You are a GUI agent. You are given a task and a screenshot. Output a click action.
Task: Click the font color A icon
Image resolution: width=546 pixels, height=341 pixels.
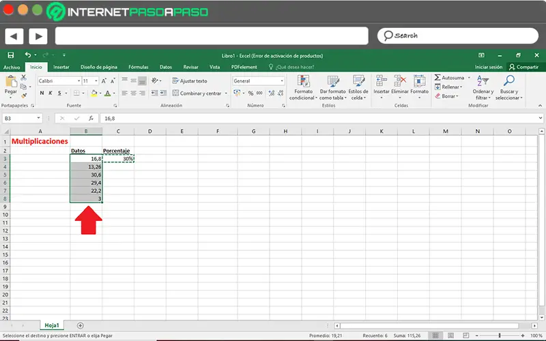click(x=108, y=93)
